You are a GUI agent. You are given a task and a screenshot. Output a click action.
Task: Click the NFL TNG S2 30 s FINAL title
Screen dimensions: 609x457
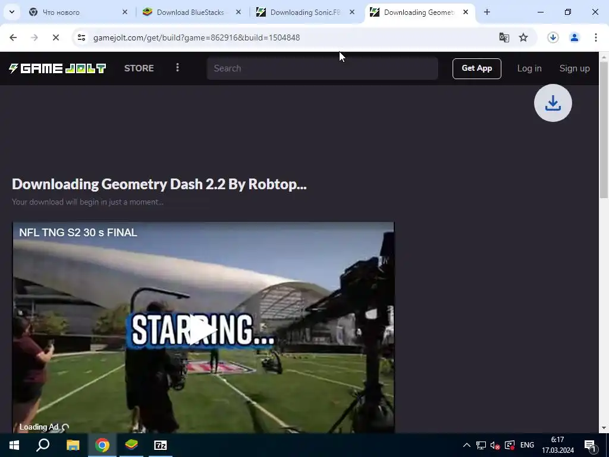coord(78,233)
